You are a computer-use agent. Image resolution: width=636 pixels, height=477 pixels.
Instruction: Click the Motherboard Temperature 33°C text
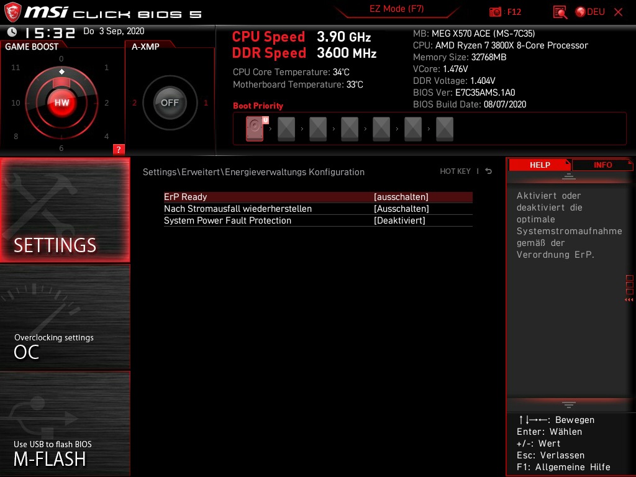click(x=298, y=84)
